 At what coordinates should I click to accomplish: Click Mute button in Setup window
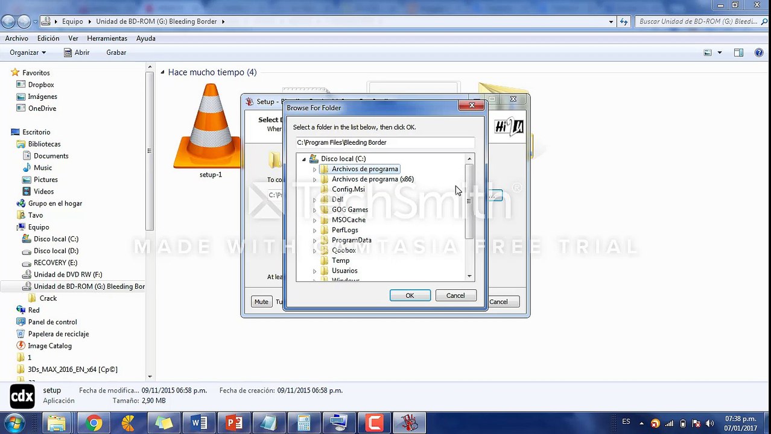[x=261, y=302]
